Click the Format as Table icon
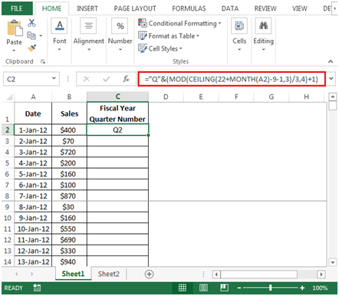This screenshot has width=339, height=296. [143, 35]
